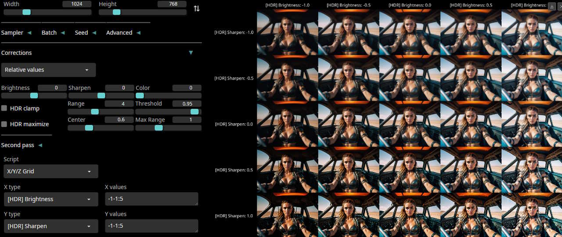562x237 pixels.
Task: Open the Script X/Y/Z Grid dropdown
Action: (50, 171)
